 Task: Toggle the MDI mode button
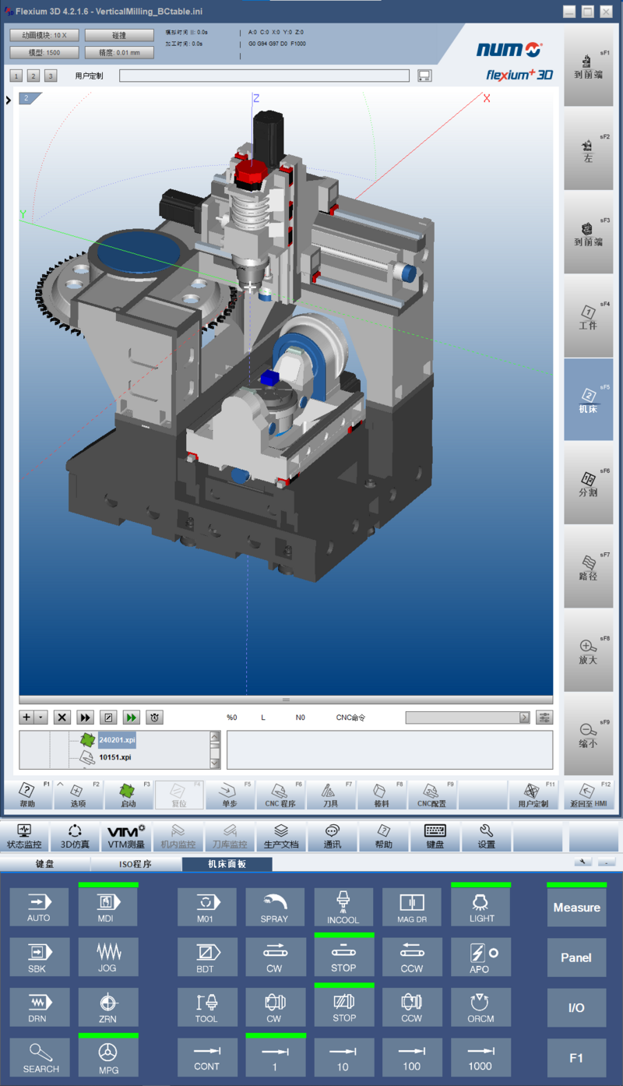tap(107, 908)
